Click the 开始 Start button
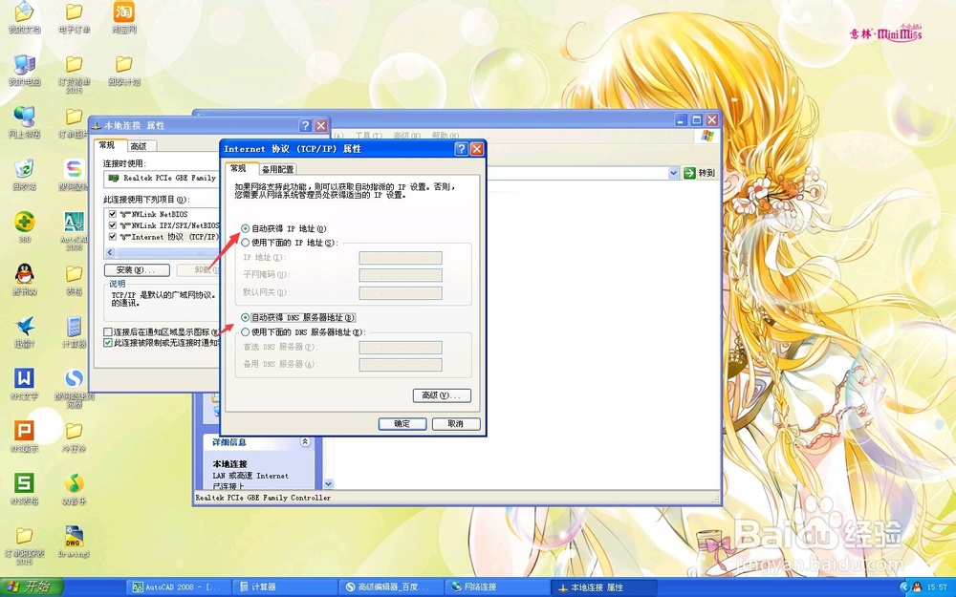 point(31,586)
